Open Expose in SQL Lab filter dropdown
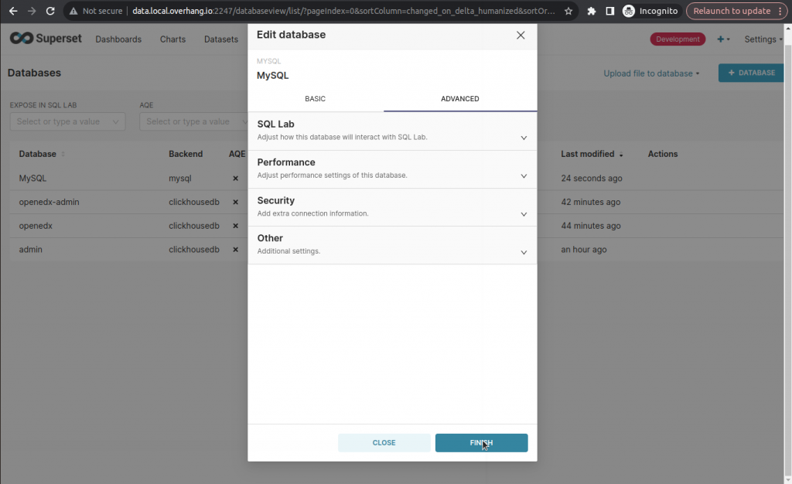792x484 pixels. (x=68, y=121)
